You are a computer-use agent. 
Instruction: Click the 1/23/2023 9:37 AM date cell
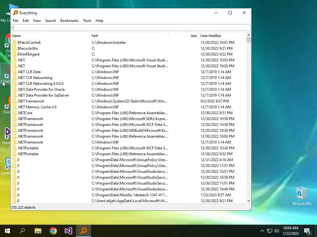[x=216, y=195]
